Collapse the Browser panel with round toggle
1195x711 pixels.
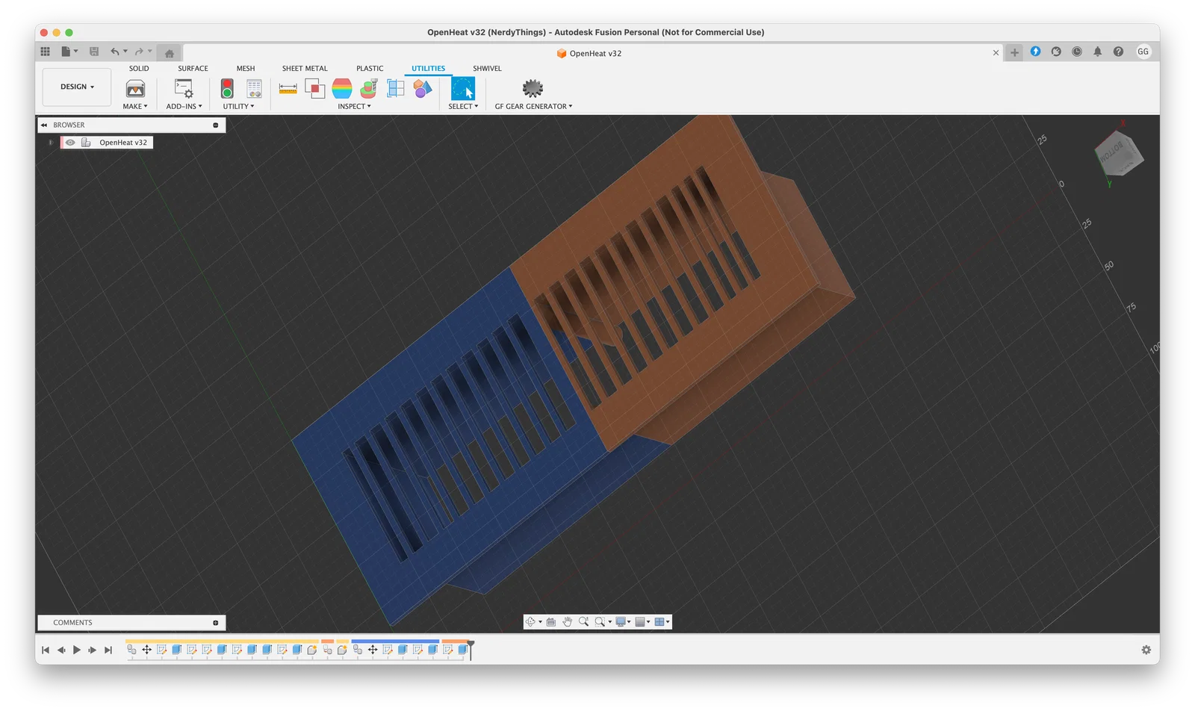216,125
